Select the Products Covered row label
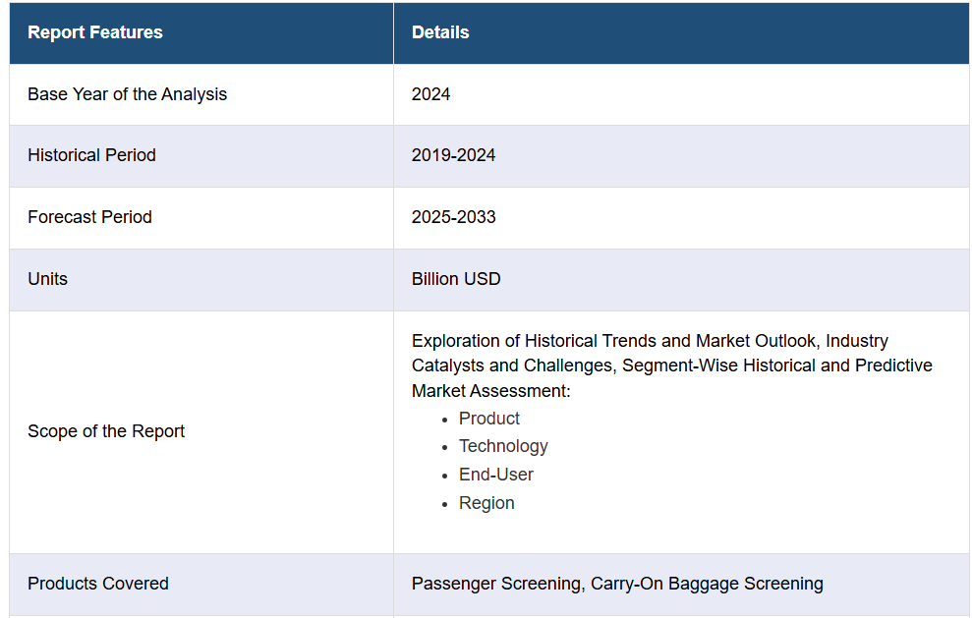The height and width of the screenshot is (618, 972). pyautogui.click(x=98, y=584)
